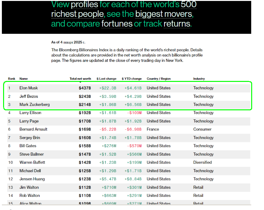Follow the 'biggest movers' banner link
The width and height of the screenshot is (264, 210).
(x=164, y=14)
